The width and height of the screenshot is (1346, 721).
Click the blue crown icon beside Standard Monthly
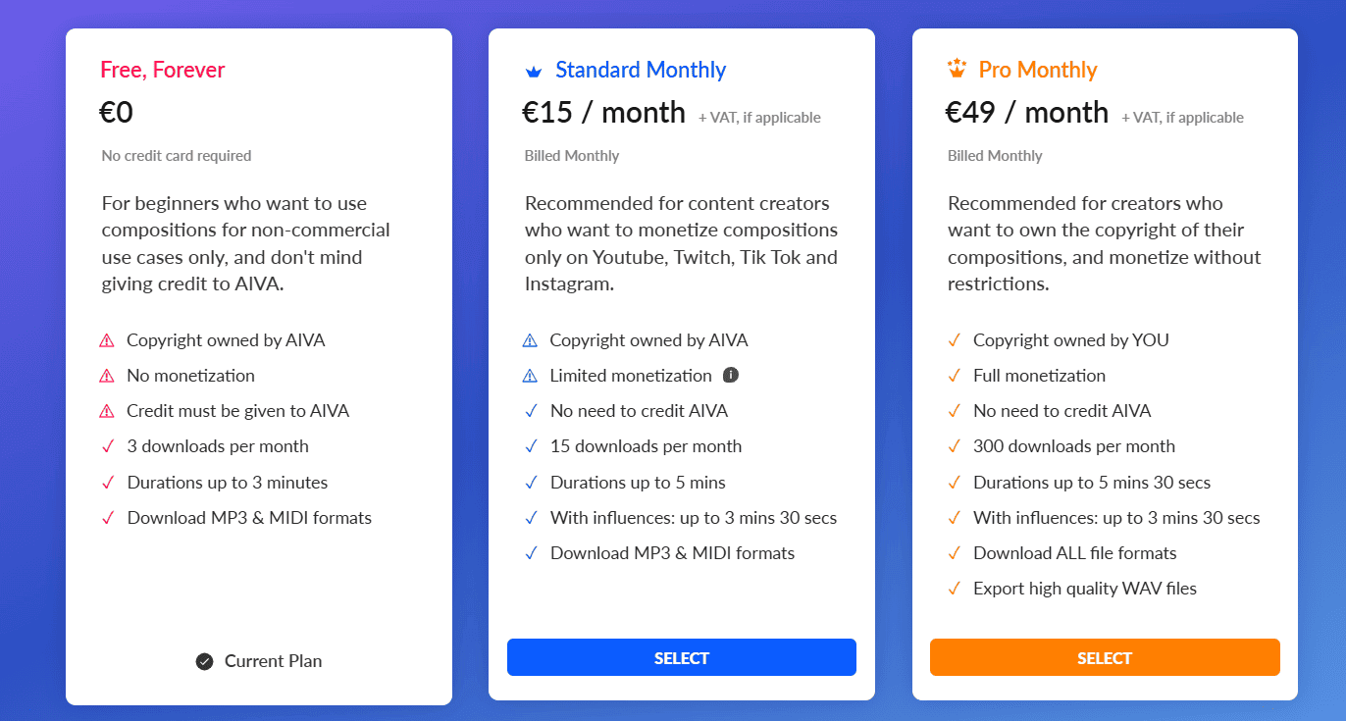[533, 71]
